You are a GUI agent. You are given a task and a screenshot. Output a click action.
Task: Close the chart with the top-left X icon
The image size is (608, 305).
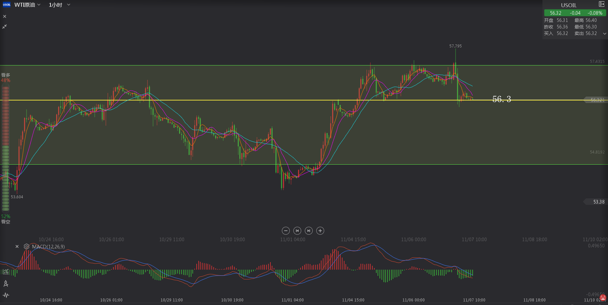pos(5,16)
